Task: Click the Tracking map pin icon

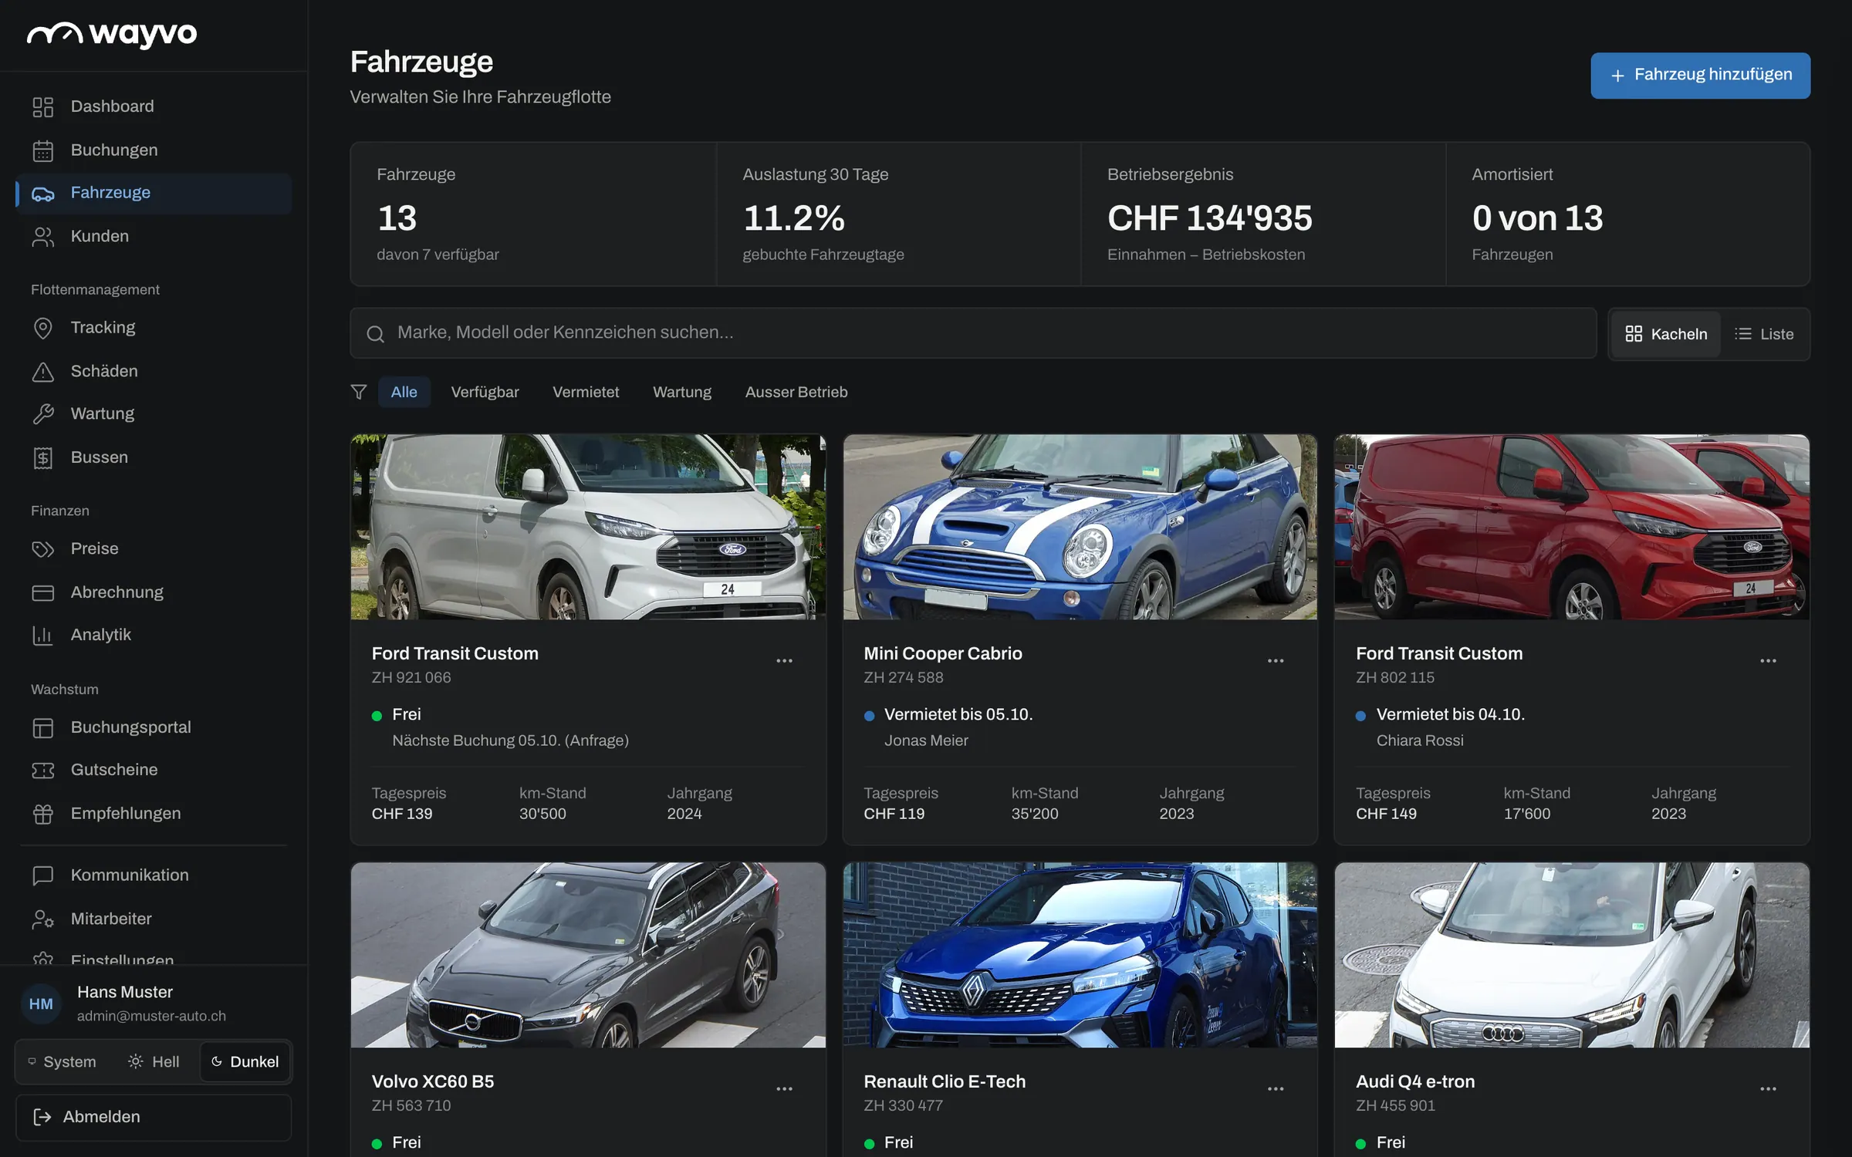Action: (43, 328)
